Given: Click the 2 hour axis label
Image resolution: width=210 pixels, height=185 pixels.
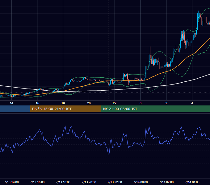Looking at the screenshot, I should click(166, 103).
